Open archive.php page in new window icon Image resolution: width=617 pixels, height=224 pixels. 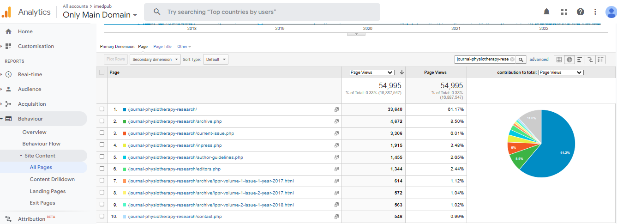point(336,121)
